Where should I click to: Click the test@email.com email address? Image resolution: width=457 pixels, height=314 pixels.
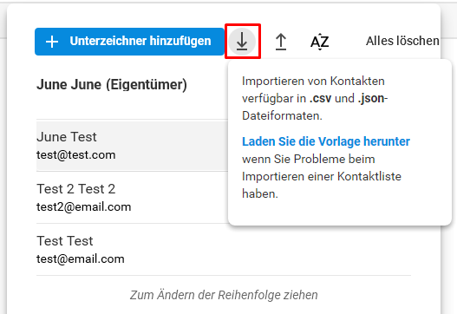(x=80, y=258)
